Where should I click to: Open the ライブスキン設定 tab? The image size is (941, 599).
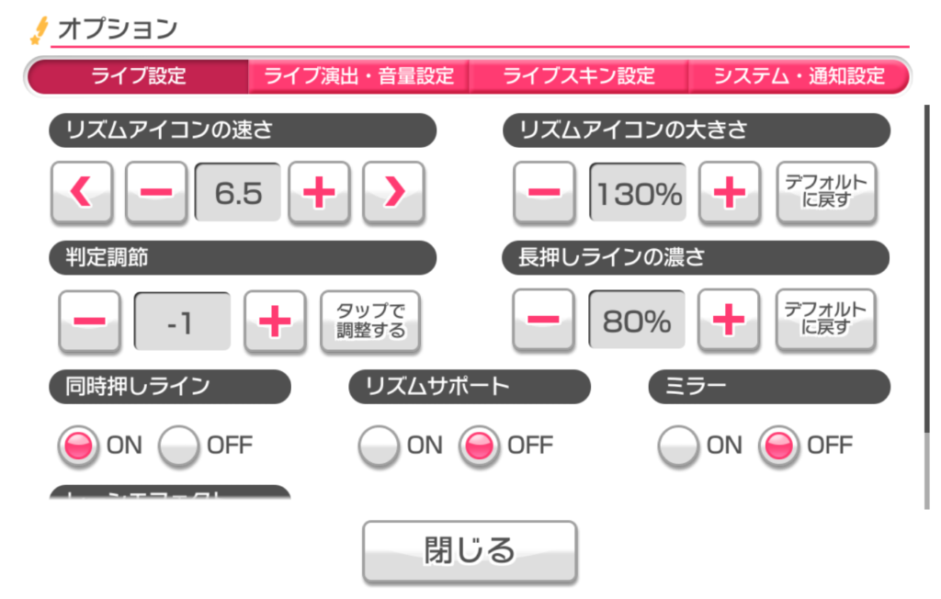point(579,76)
